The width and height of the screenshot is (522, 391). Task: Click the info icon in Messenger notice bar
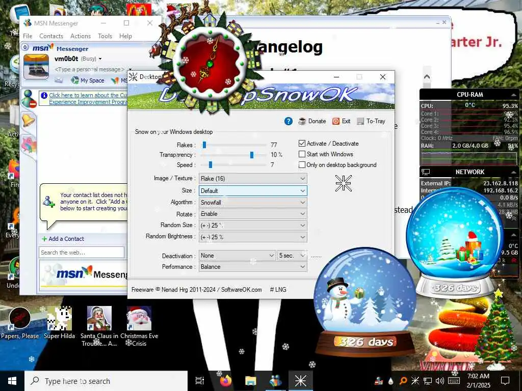44,95
